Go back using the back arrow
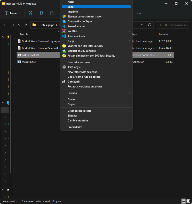The width and height of the screenshot is (192, 204). pos(5,25)
